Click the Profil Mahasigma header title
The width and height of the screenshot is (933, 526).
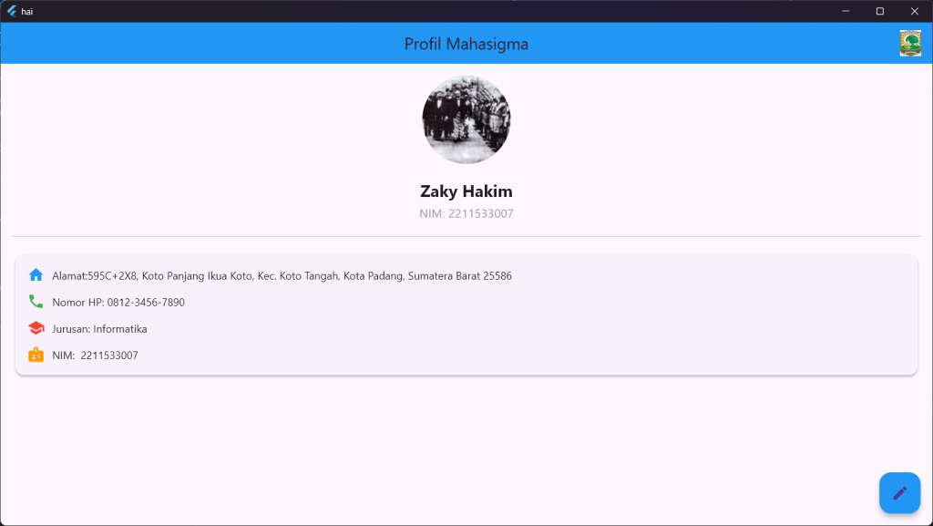(x=466, y=44)
